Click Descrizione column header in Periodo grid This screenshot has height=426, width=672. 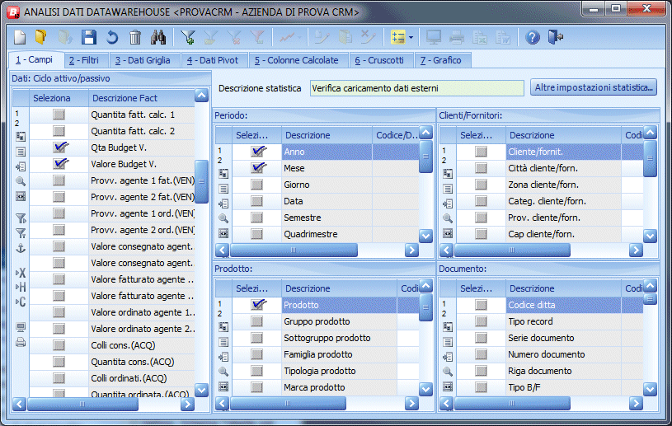(327, 135)
